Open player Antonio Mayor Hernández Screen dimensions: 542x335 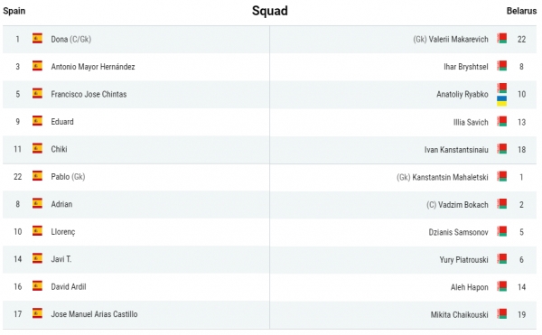(93, 67)
